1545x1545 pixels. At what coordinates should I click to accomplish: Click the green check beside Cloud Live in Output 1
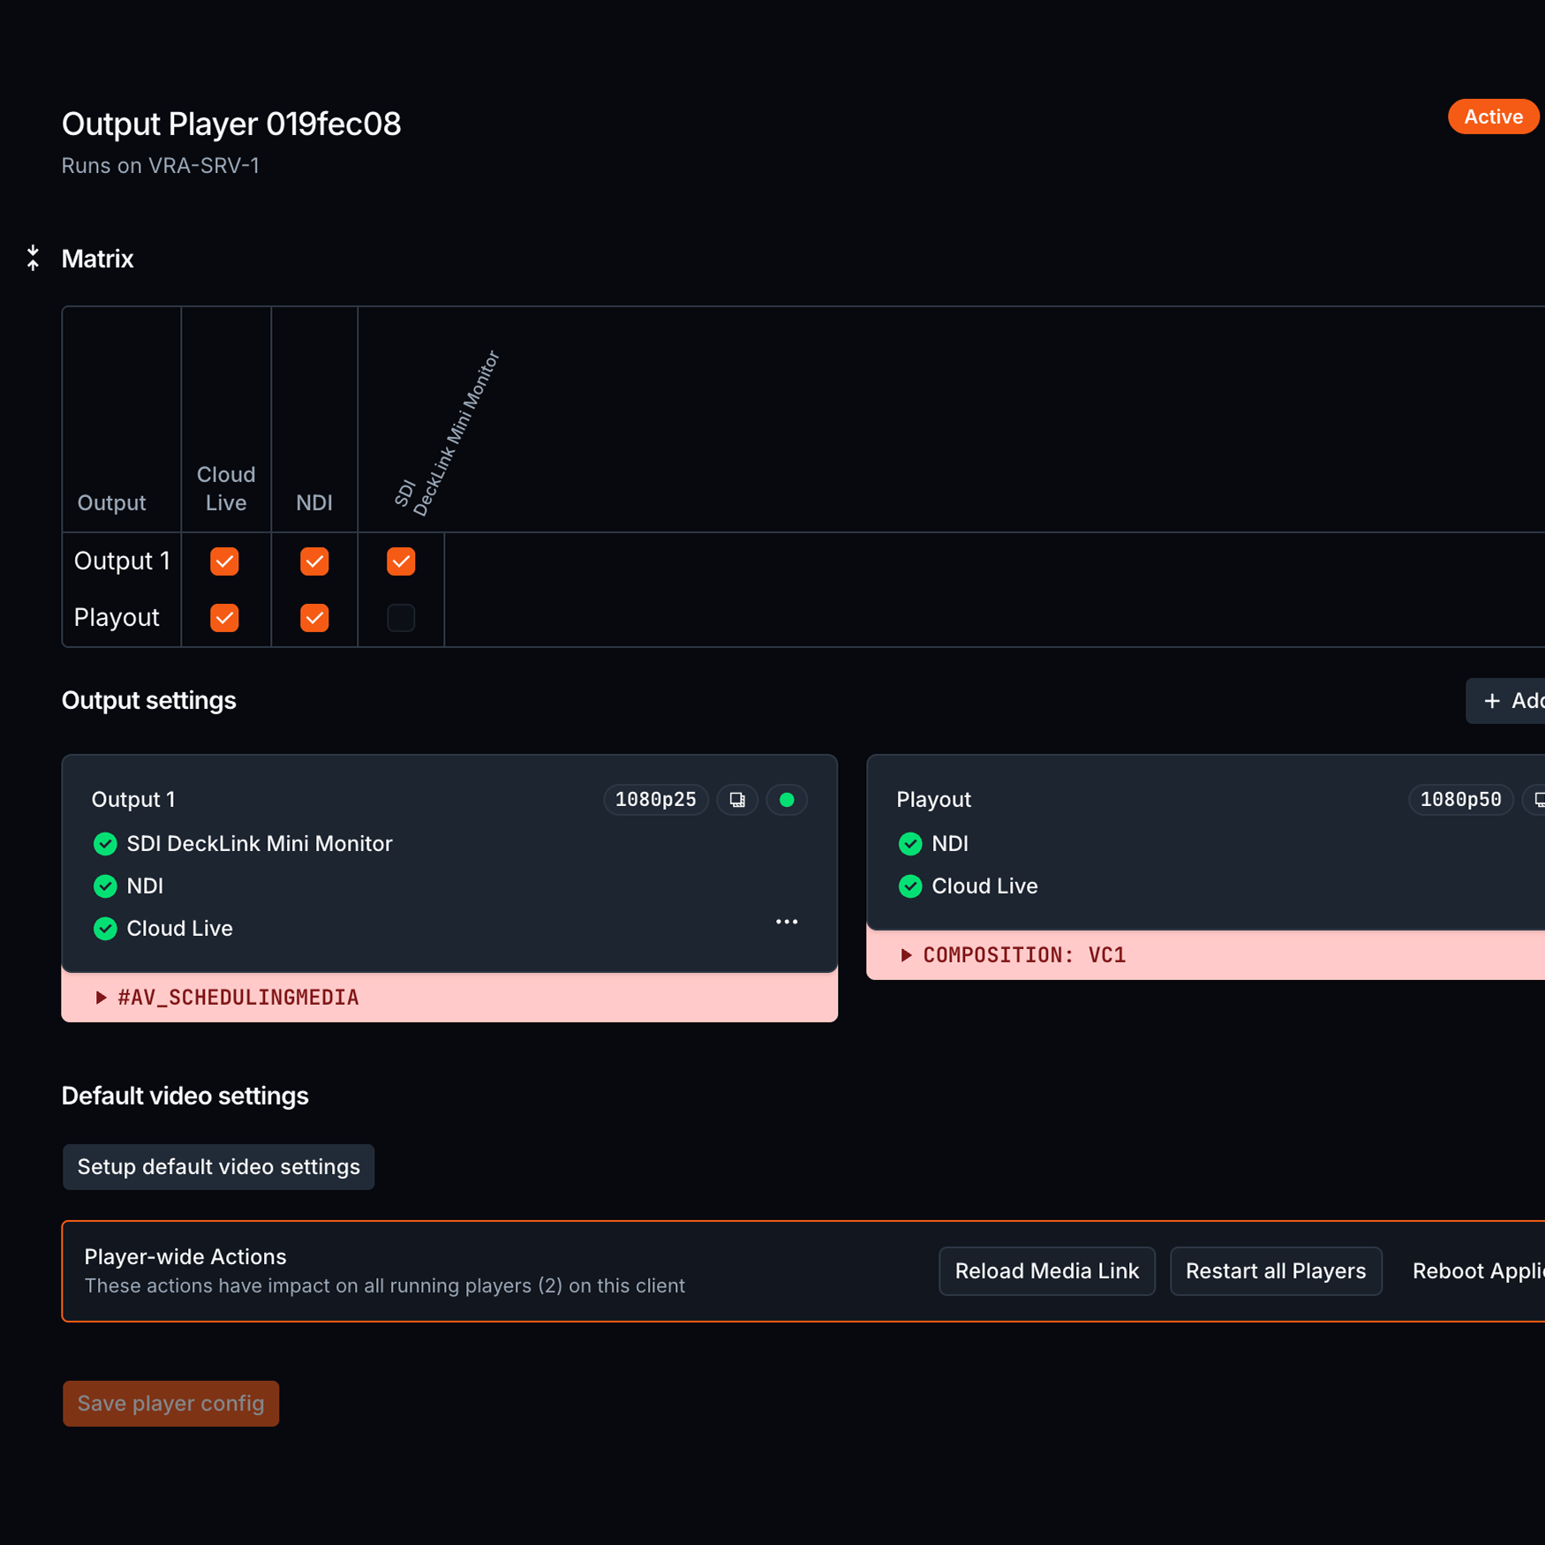(x=105, y=929)
